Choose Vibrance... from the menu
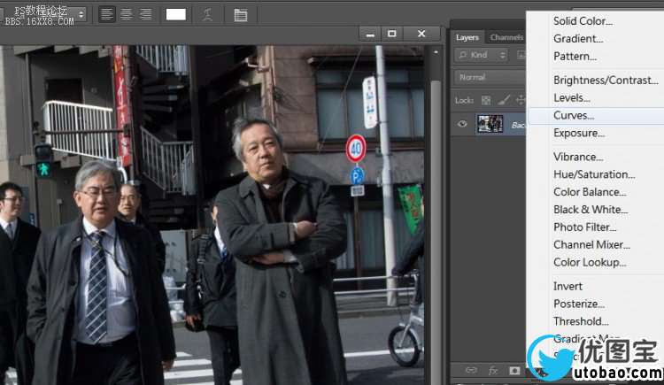 tap(578, 157)
